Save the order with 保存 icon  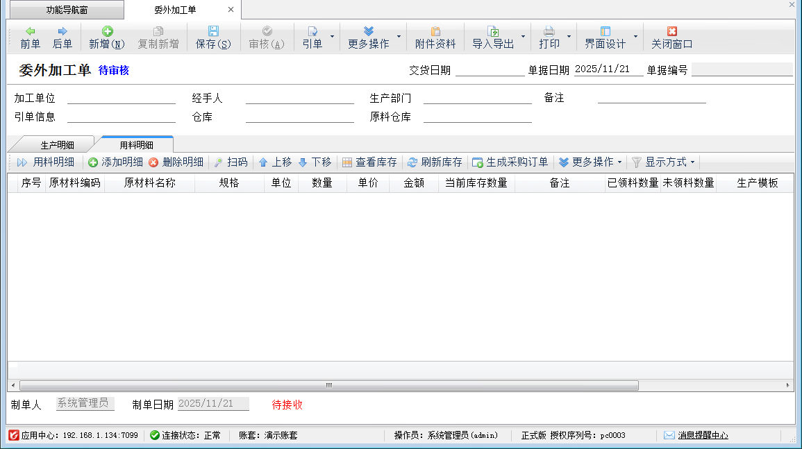click(x=213, y=31)
